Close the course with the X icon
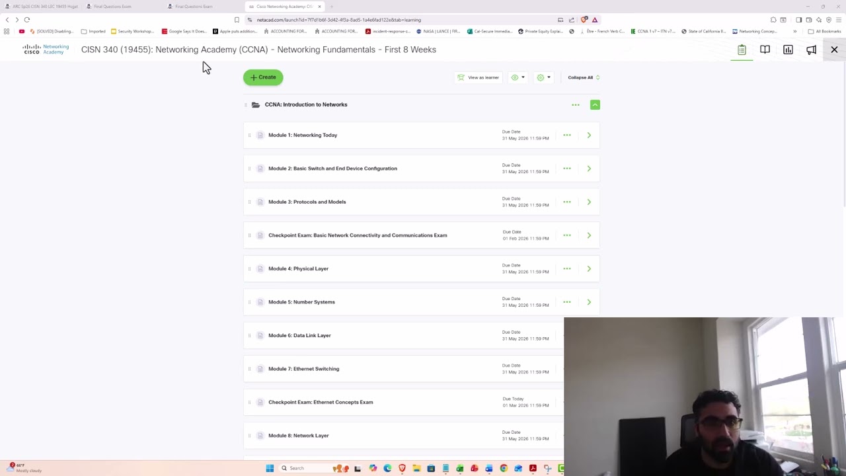Viewport: 846px width, 476px height. (834, 50)
